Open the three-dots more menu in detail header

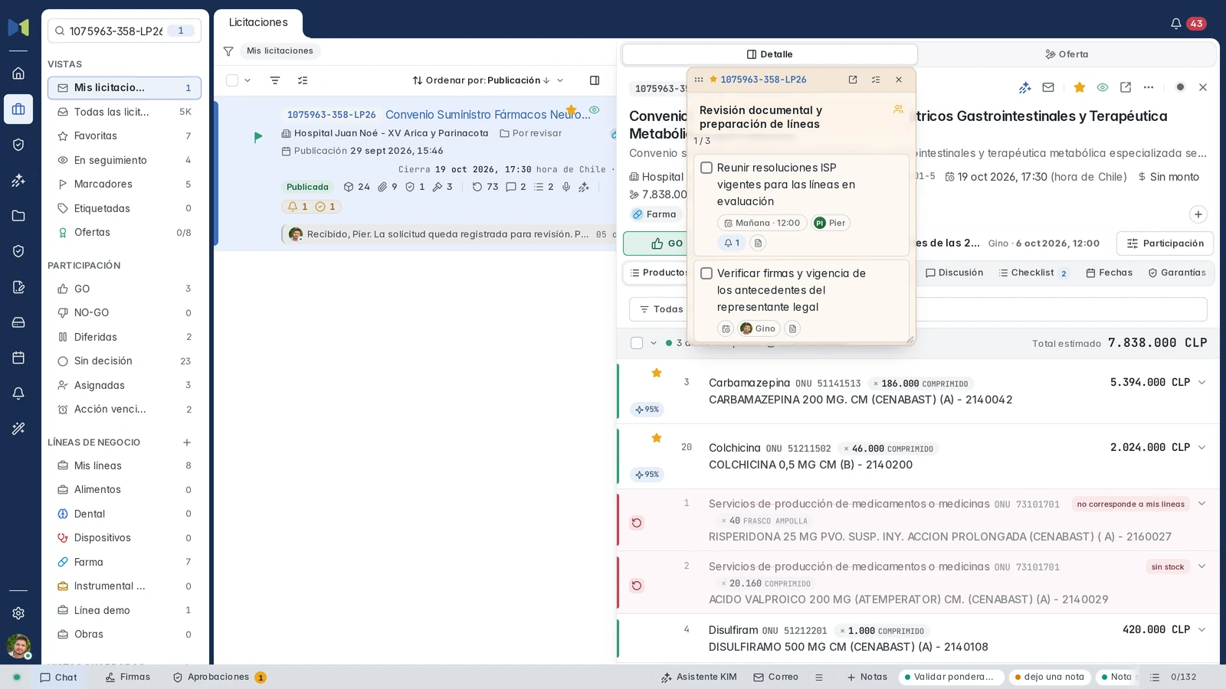(x=1149, y=87)
